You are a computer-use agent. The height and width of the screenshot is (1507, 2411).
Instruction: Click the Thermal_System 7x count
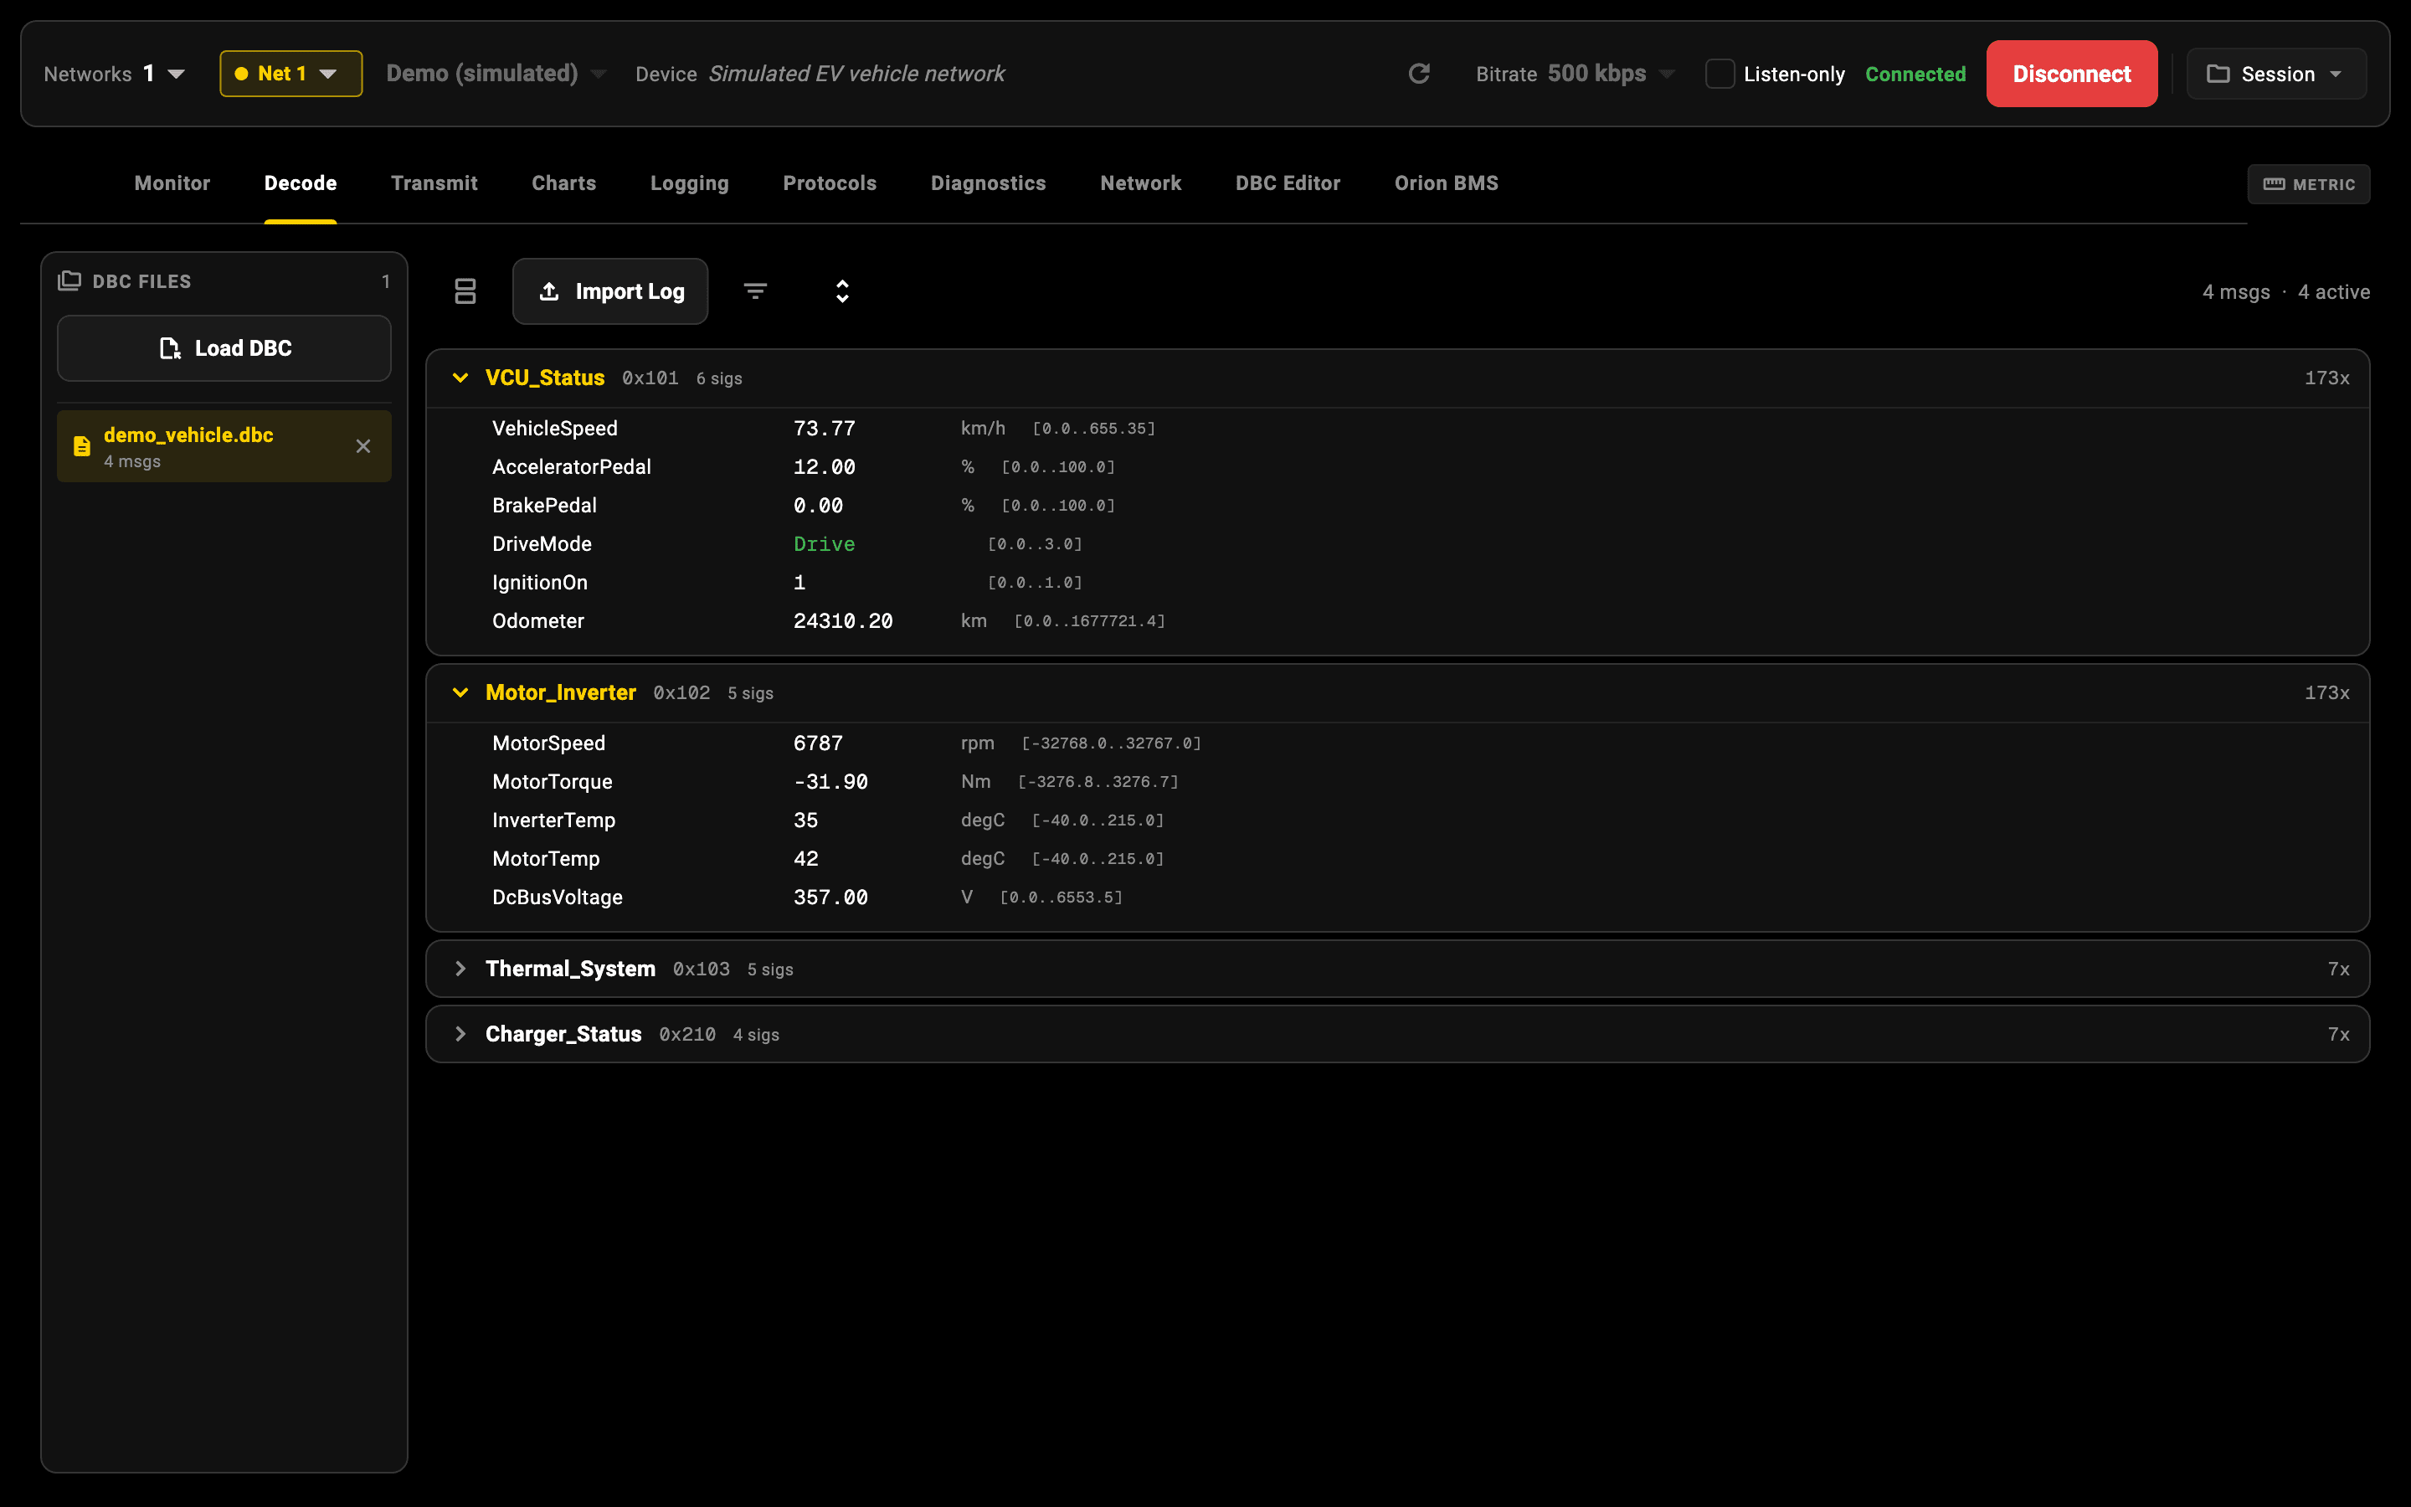pos(2338,969)
